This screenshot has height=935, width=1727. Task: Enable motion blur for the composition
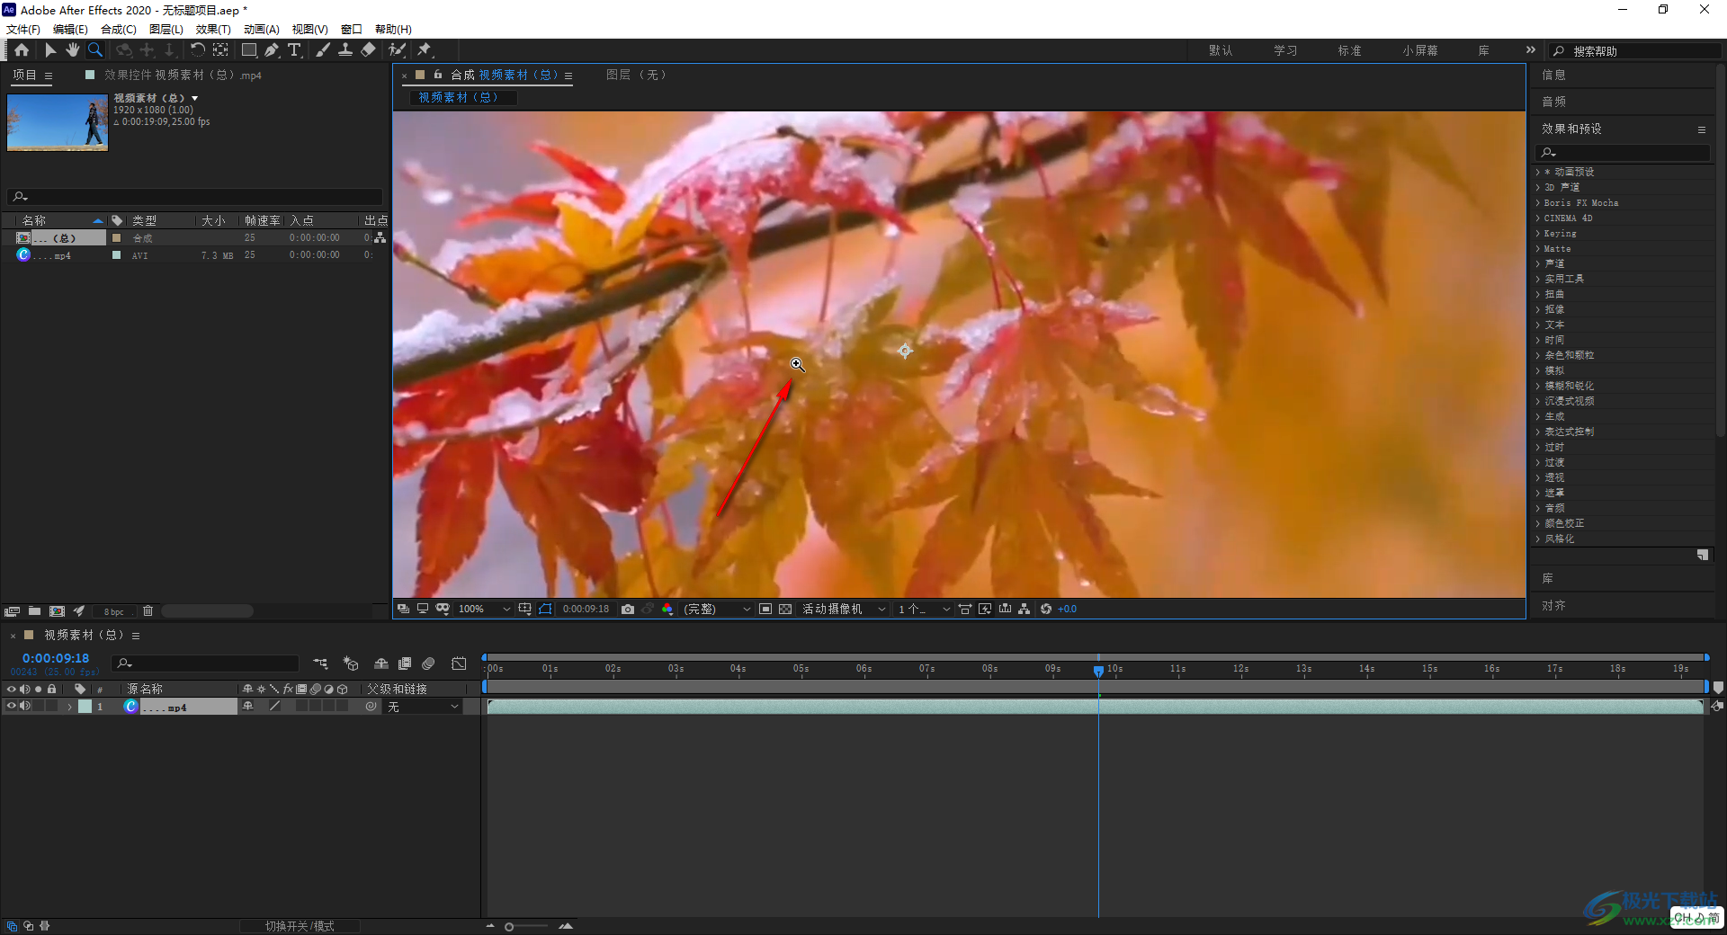[429, 663]
